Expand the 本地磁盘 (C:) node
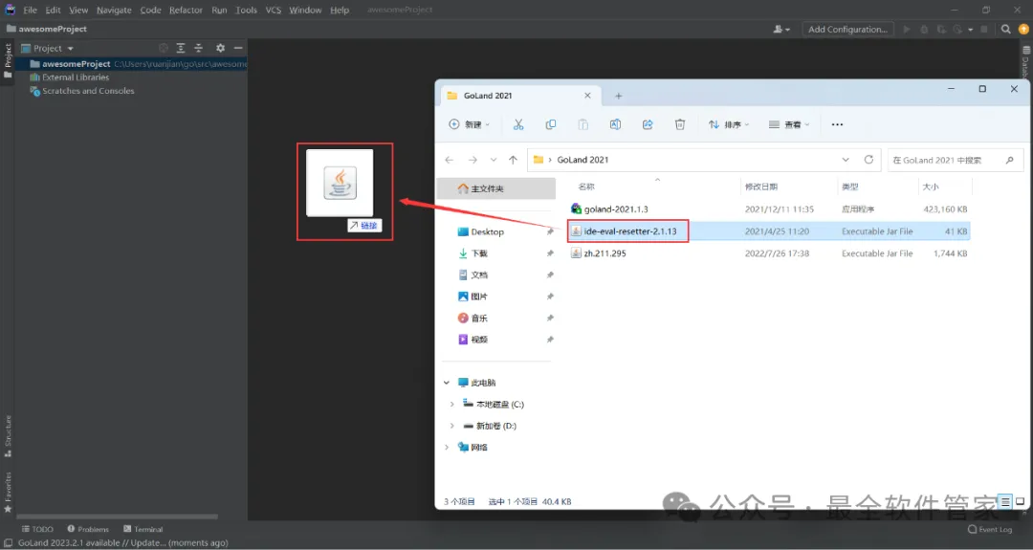The width and height of the screenshot is (1033, 550). coord(451,405)
